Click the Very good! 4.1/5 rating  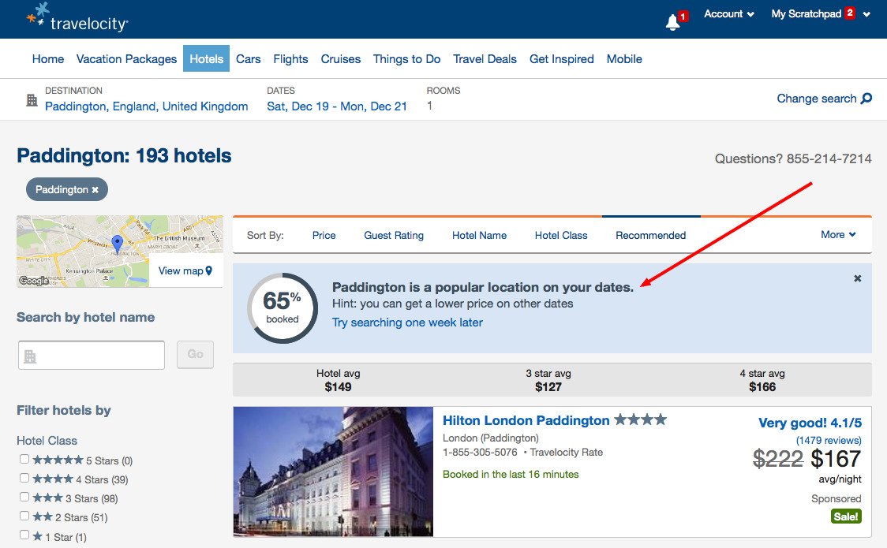810,423
